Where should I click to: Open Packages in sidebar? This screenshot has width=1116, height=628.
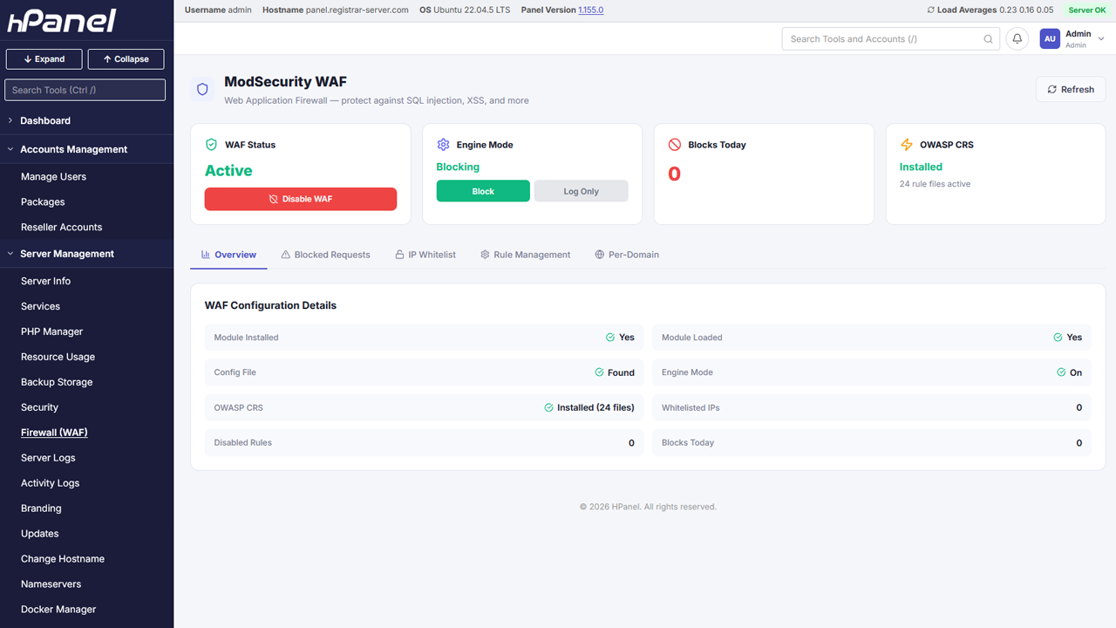tap(43, 201)
